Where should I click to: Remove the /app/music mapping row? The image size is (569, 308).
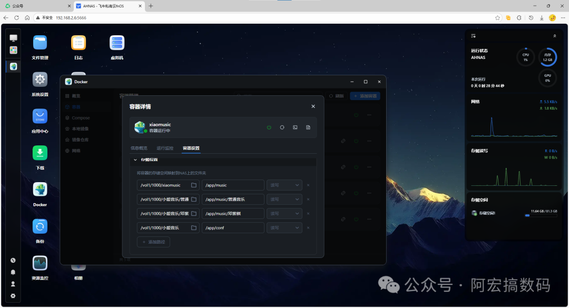pos(308,185)
